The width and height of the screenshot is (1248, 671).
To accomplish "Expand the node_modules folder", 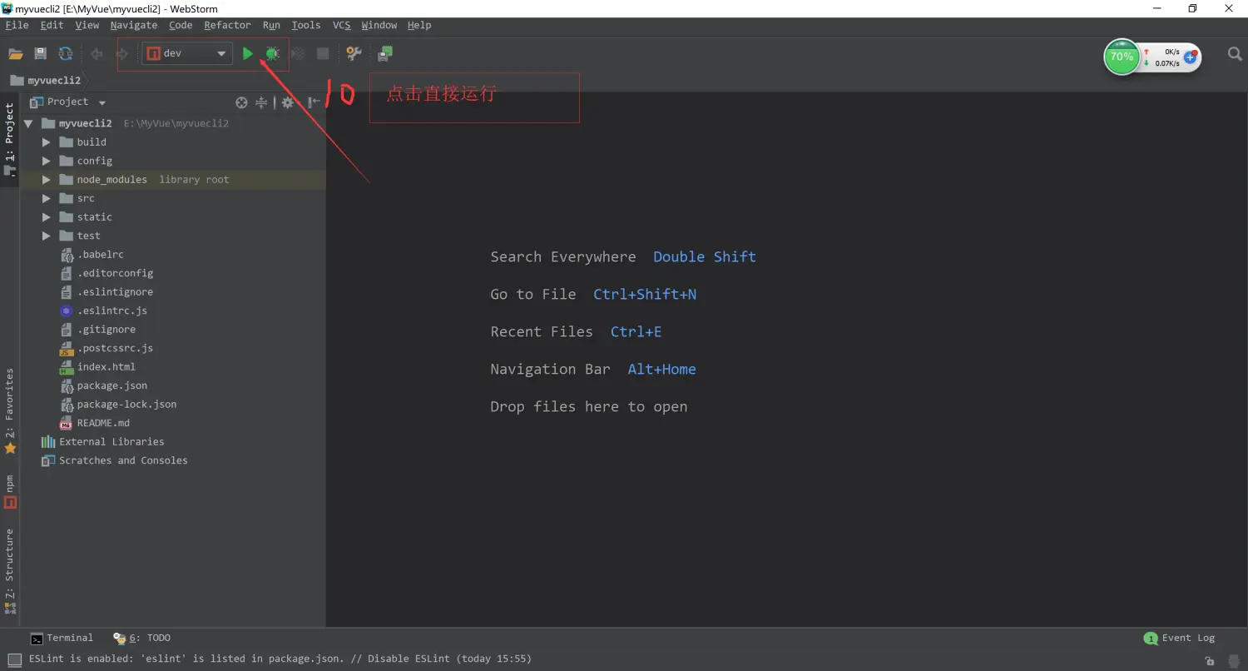I will pyautogui.click(x=46, y=180).
